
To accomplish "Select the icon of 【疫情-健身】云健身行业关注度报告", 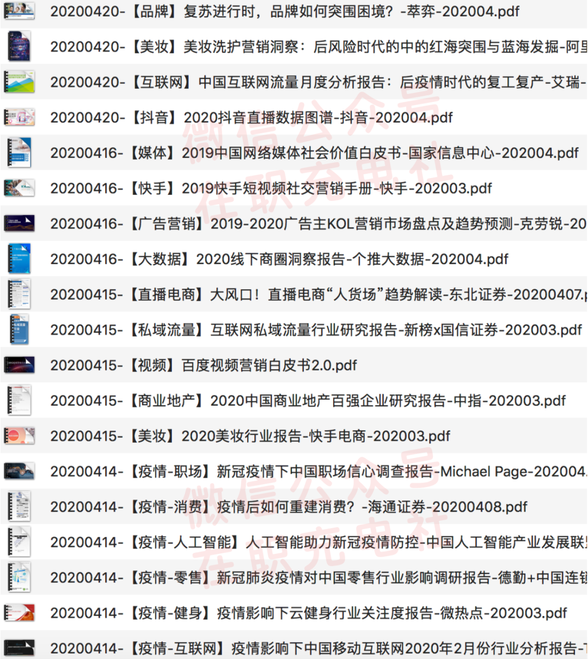I will click(19, 613).
